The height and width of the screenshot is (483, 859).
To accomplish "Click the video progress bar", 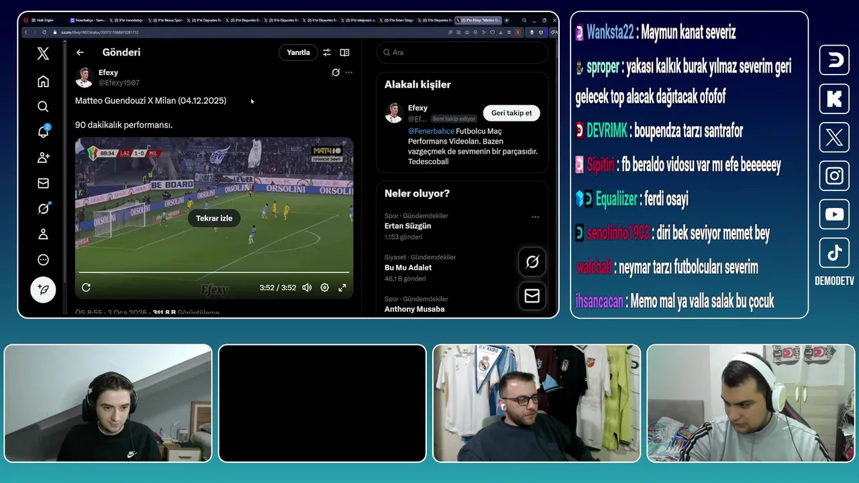I will point(214,272).
